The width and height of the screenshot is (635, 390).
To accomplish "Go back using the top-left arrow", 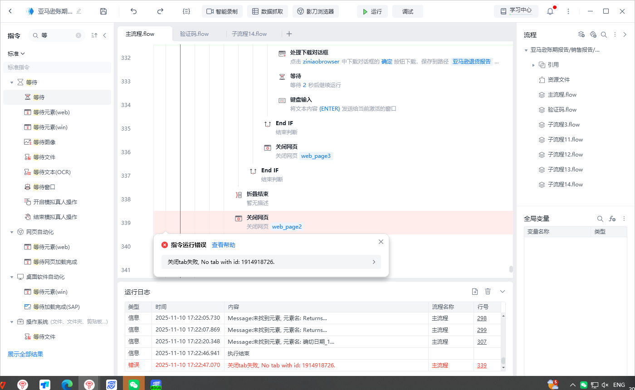I will click(10, 11).
